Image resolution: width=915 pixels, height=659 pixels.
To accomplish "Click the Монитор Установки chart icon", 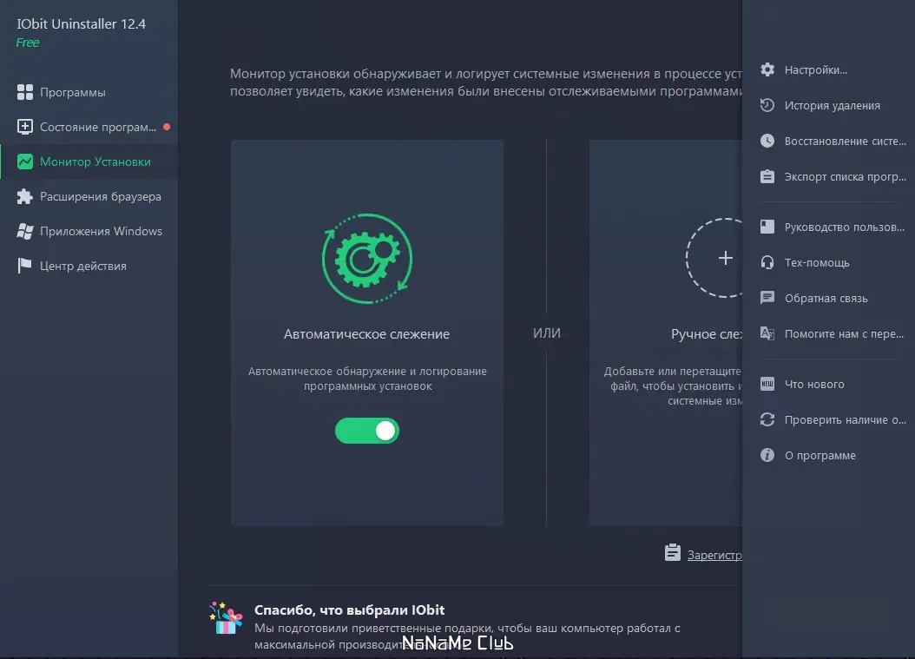I will pyautogui.click(x=25, y=161).
